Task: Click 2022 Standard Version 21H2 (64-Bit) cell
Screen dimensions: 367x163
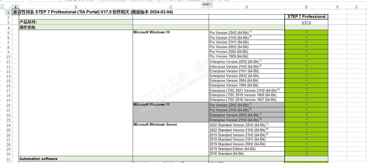Action: pos(247,130)
